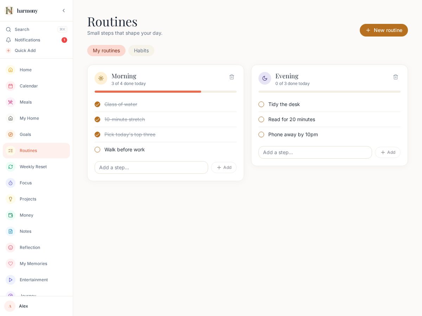
Task: Check off Walk before work
Action: pyautogui.click(x=97, y=150)
